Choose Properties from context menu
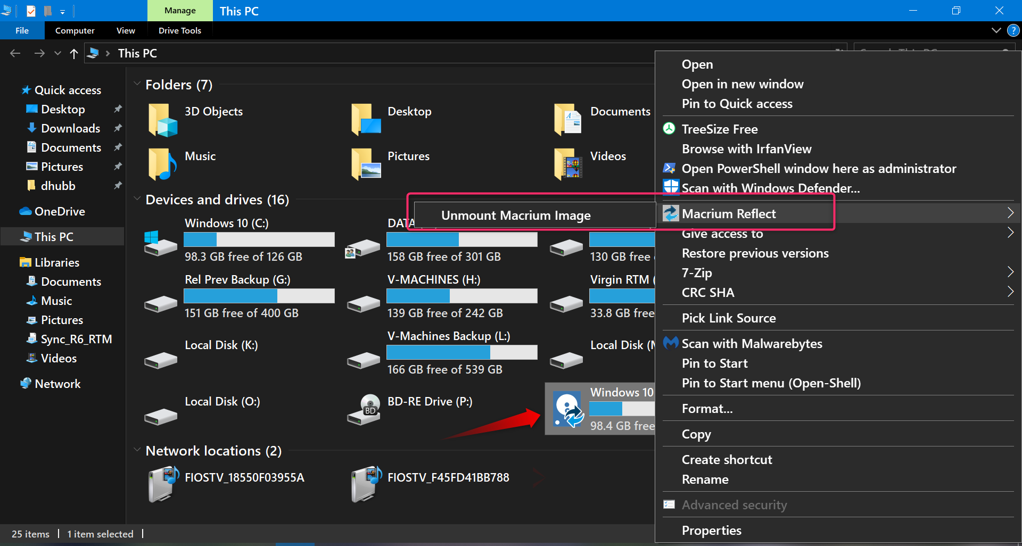The image size is (1022, 546). click(711, 530)
